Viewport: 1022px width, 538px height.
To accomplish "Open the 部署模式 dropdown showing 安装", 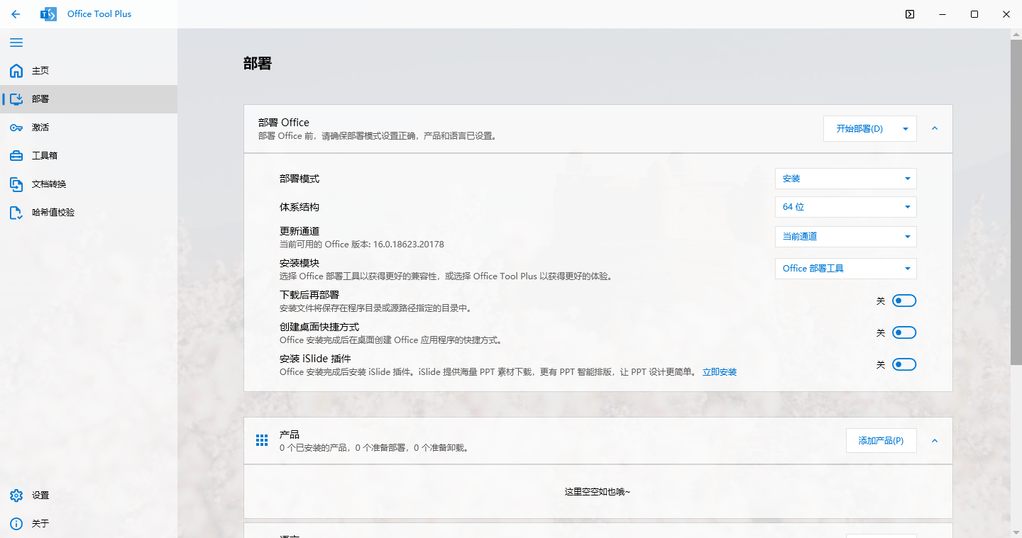I will pyautogui.click(x=845, y=179).
